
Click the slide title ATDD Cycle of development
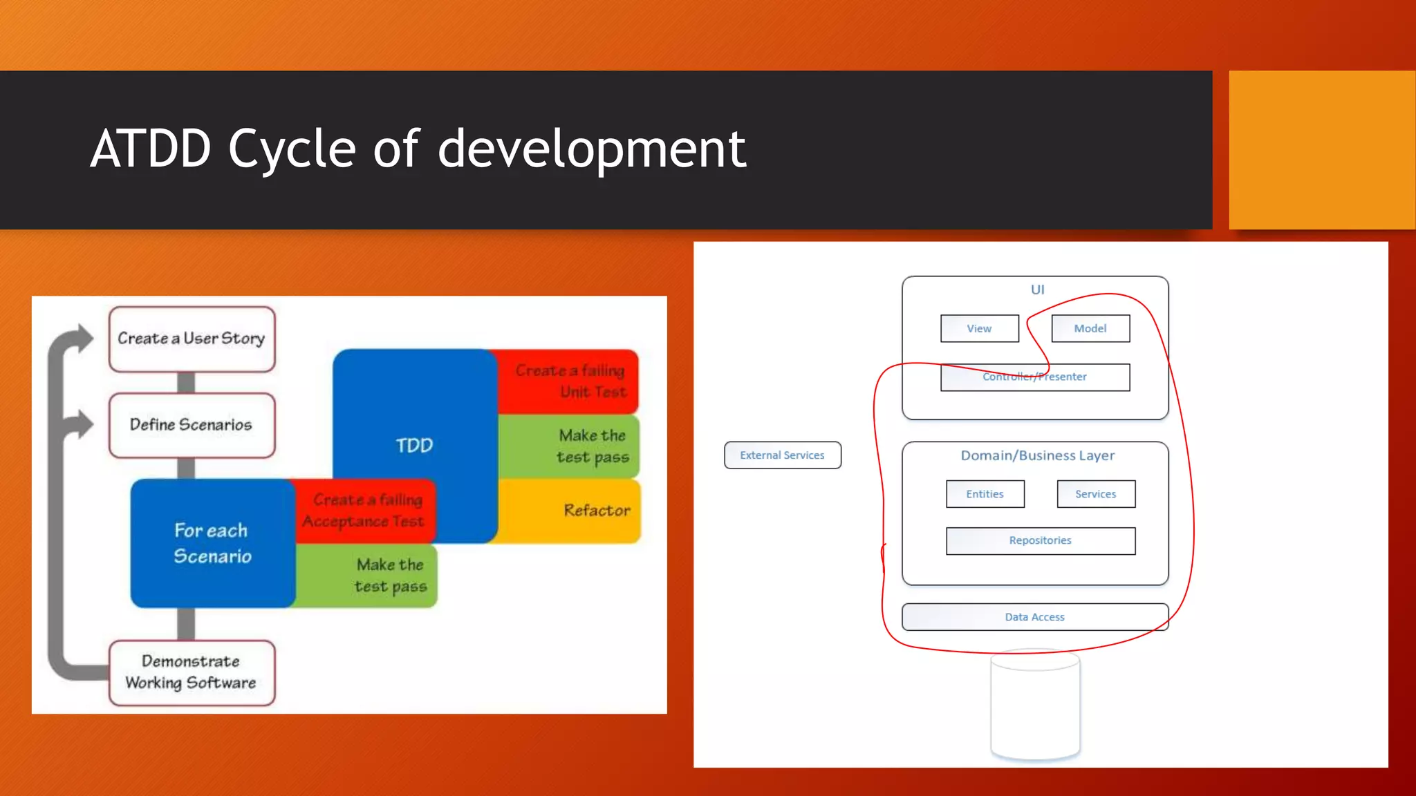(x=418, y=149)
